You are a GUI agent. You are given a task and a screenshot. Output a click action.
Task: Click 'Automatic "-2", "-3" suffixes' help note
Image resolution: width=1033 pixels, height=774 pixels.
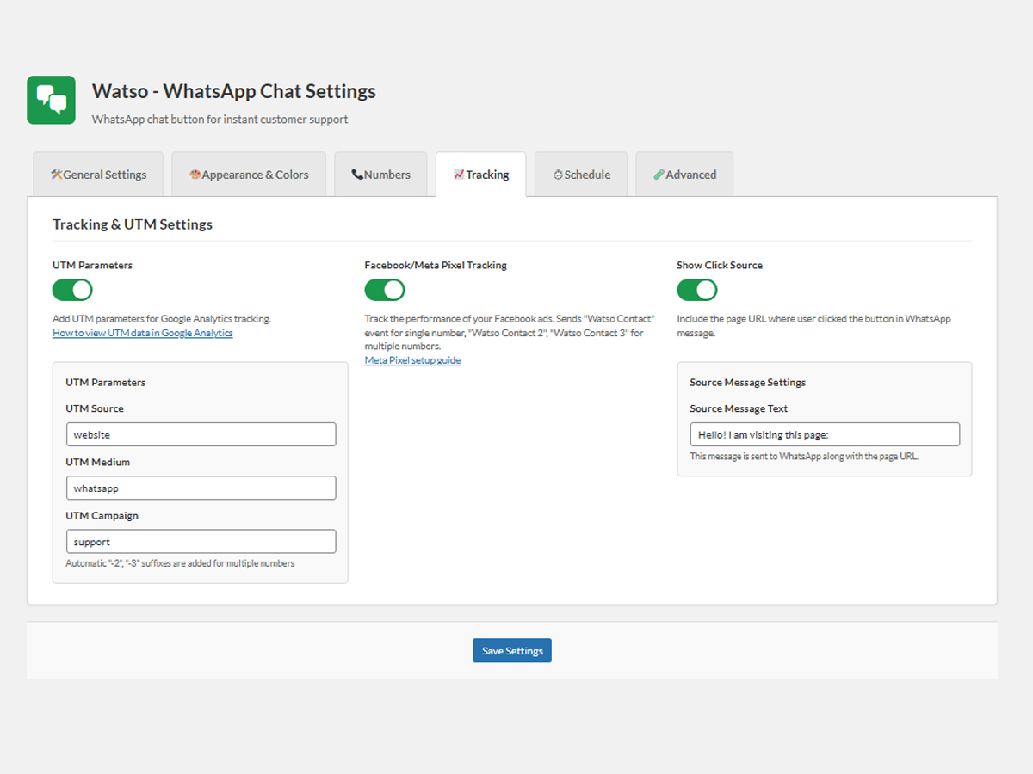pyautogui.click(x=180, y=563)
